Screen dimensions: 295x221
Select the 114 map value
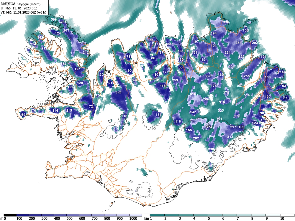pyautogui.click(x=55, y=111)
